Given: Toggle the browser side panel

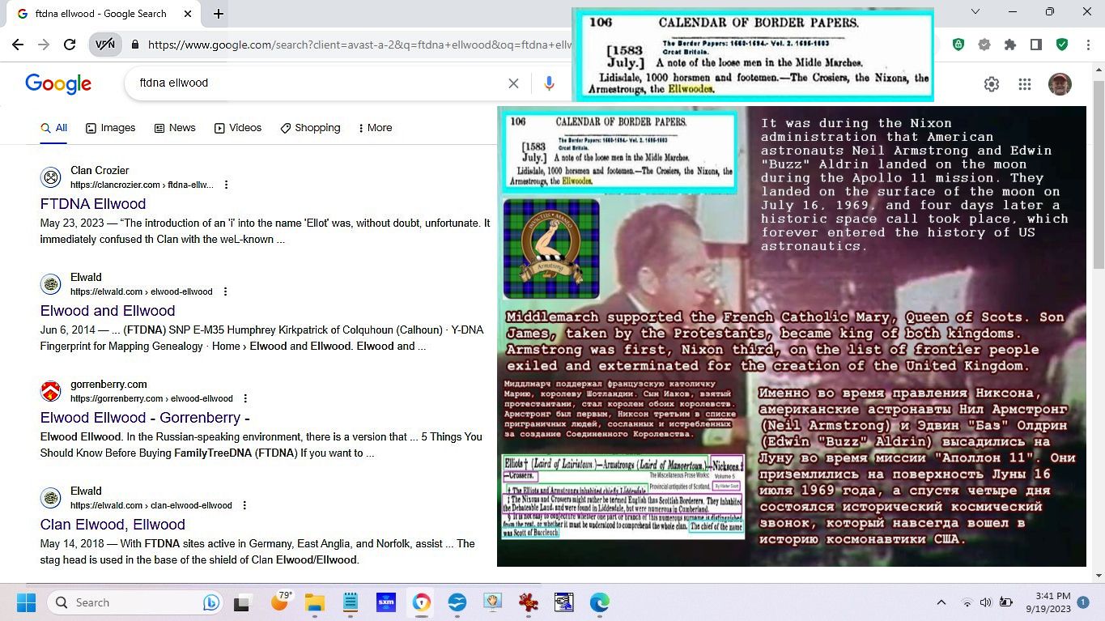Looking at the screenshot, I should tap(1036, 45).
